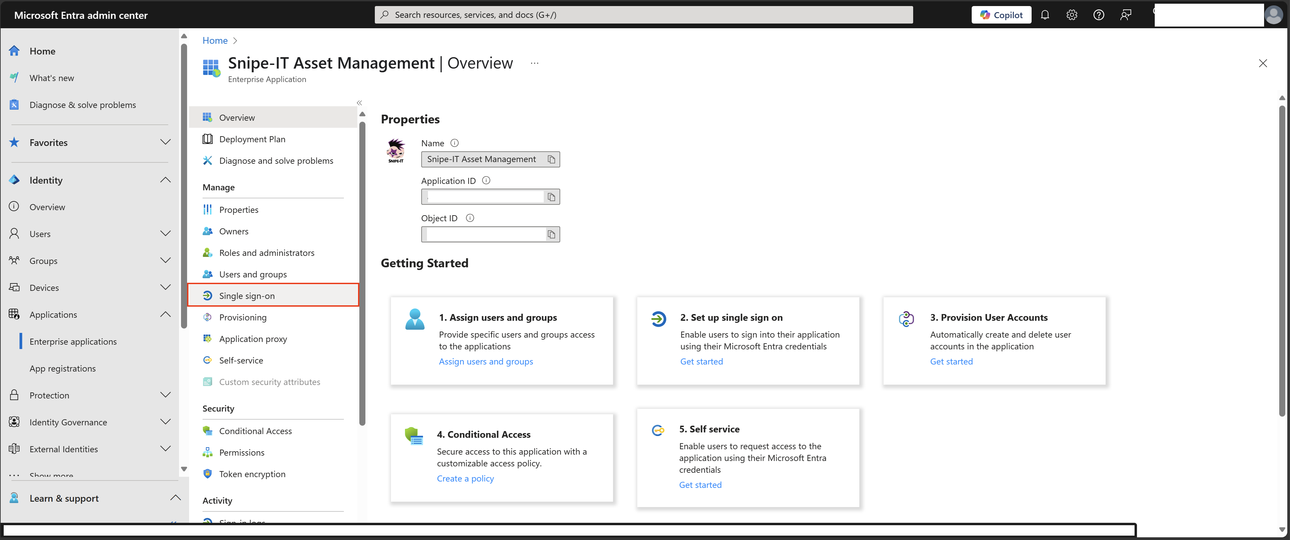Open the more options ellipsis by title

coord(534,64)
